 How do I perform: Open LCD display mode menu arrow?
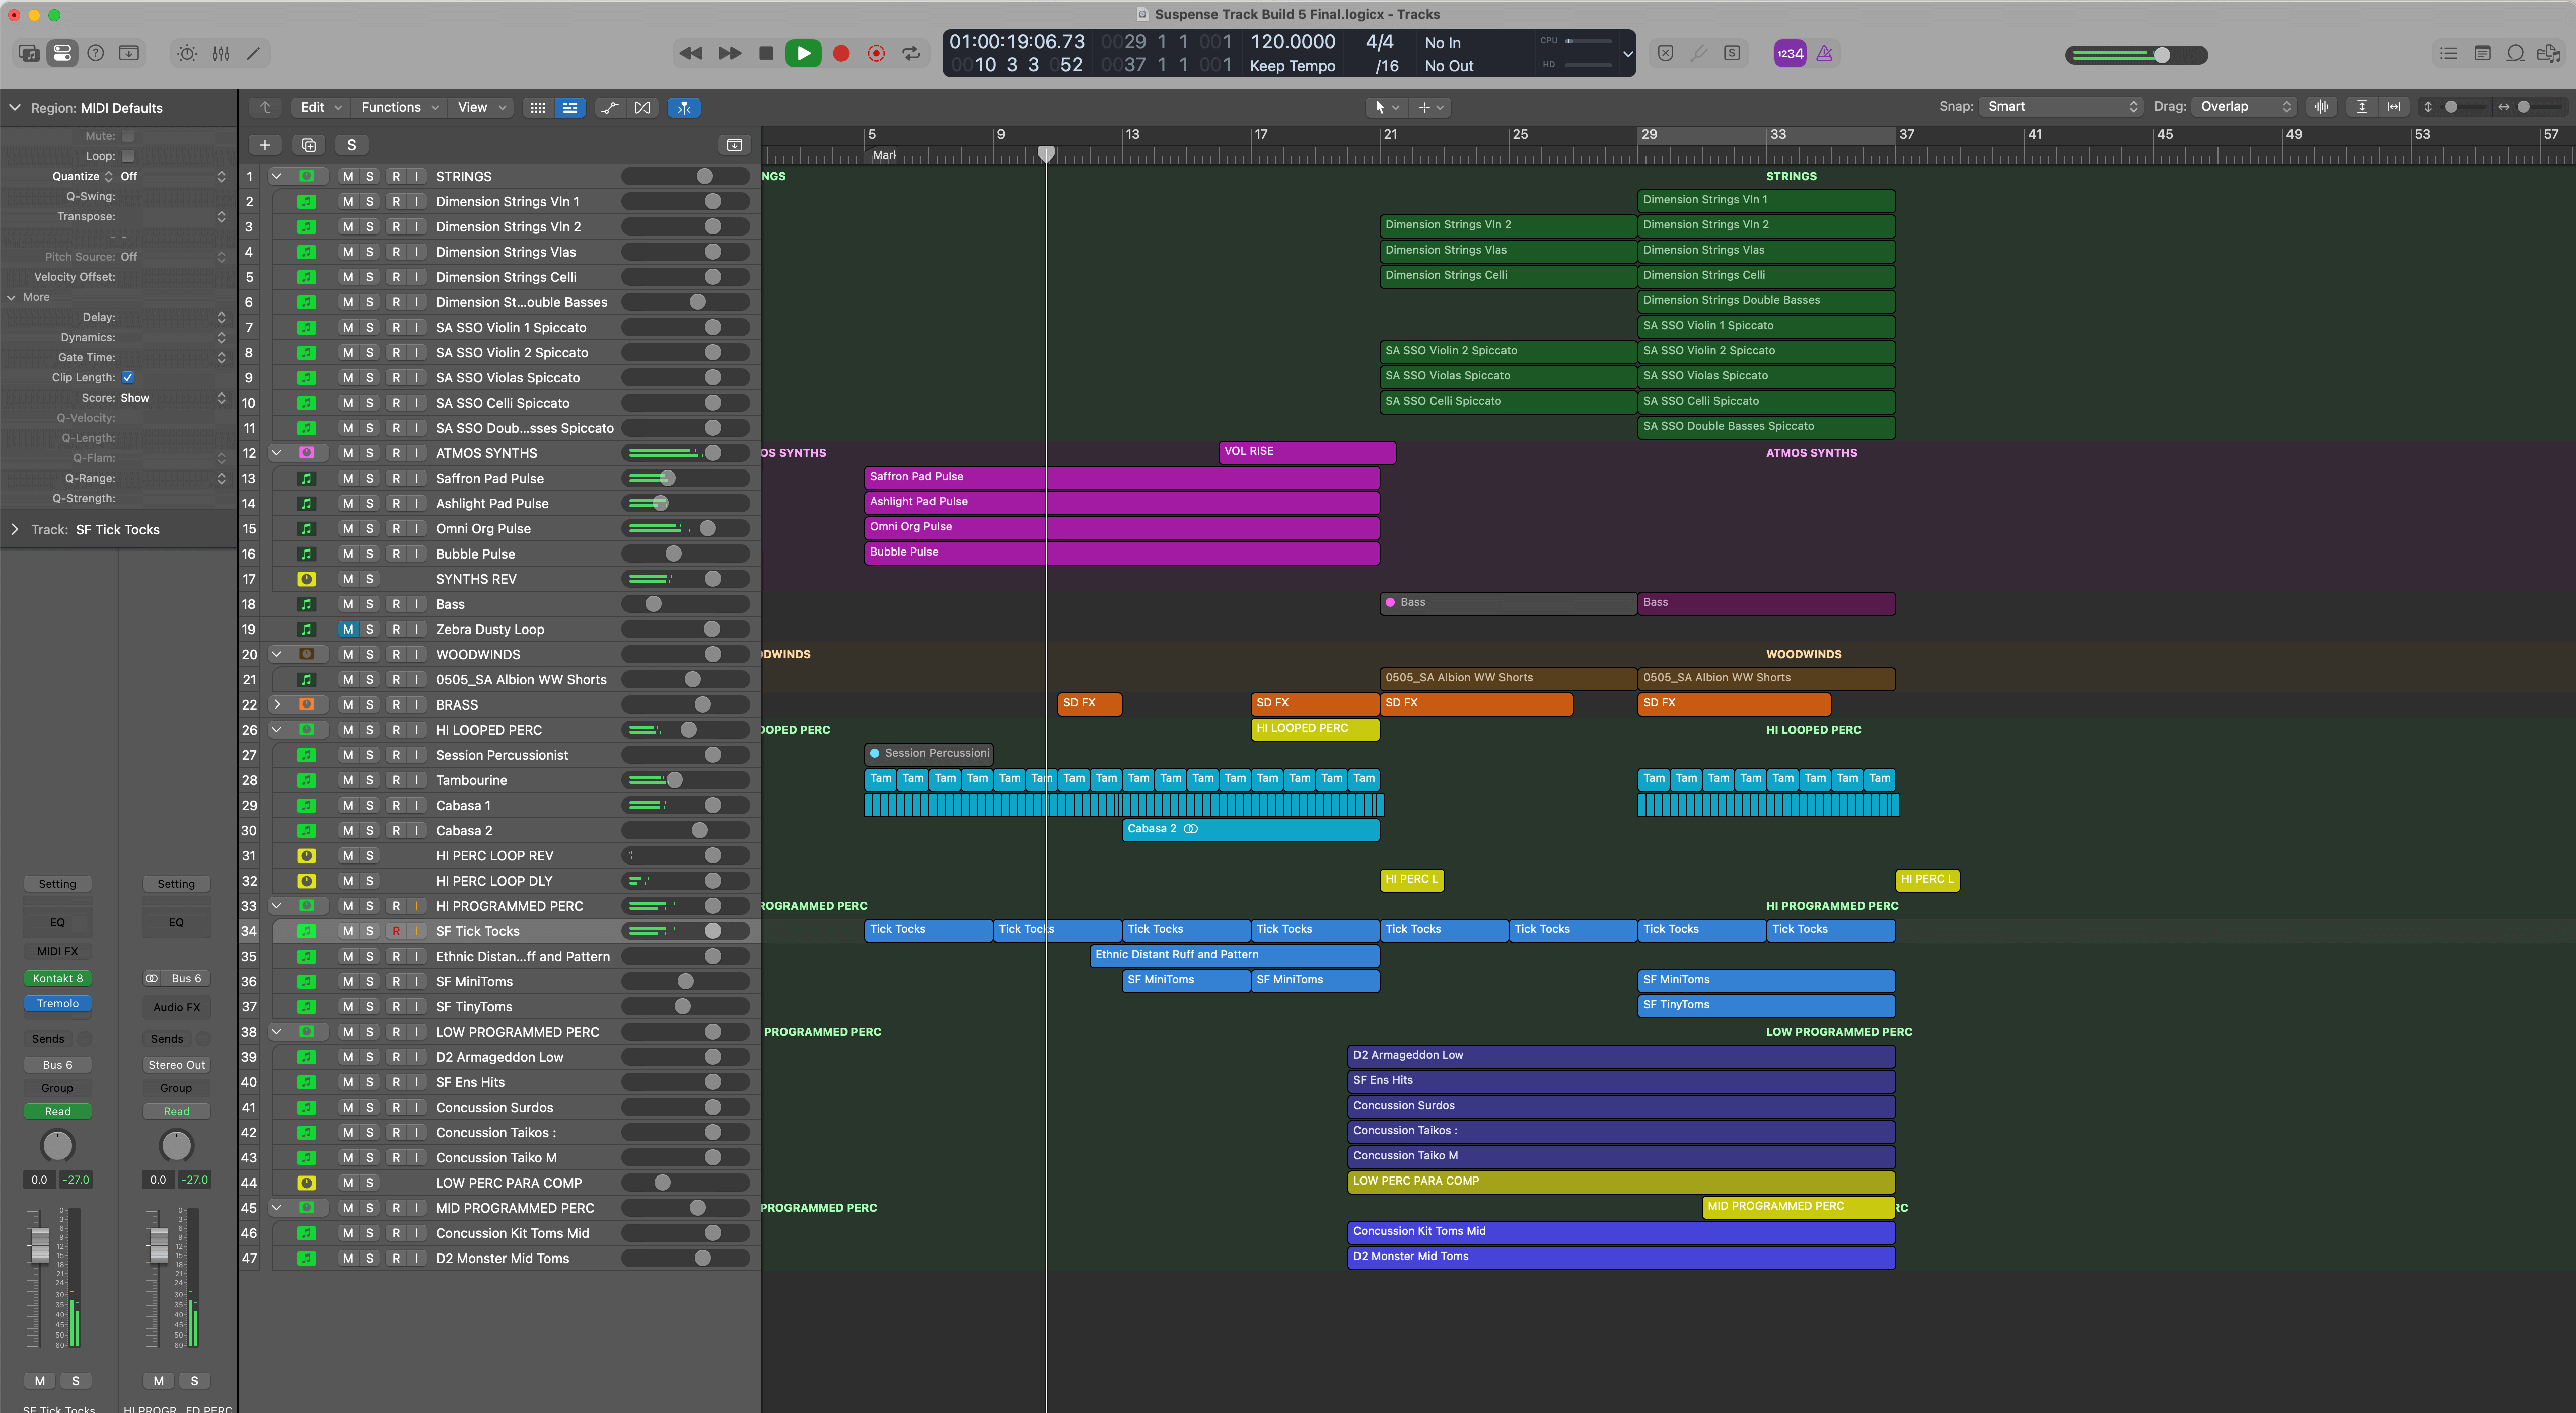point(1627,55)
